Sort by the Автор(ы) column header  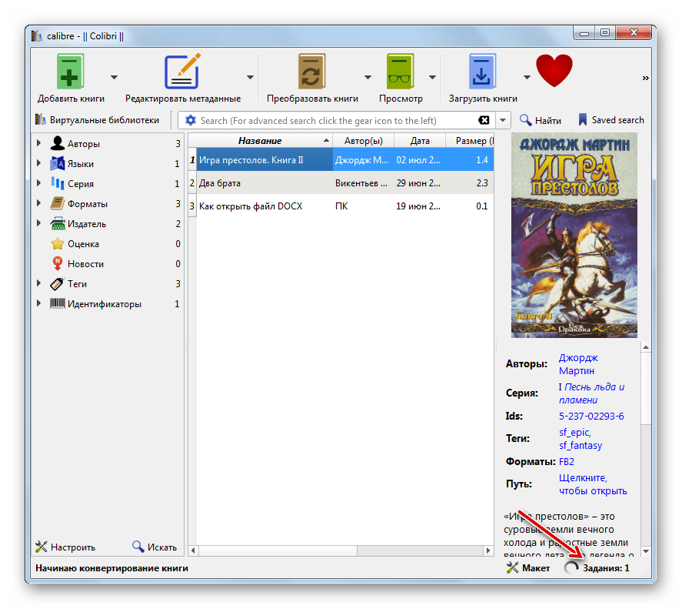click(363, 141)
